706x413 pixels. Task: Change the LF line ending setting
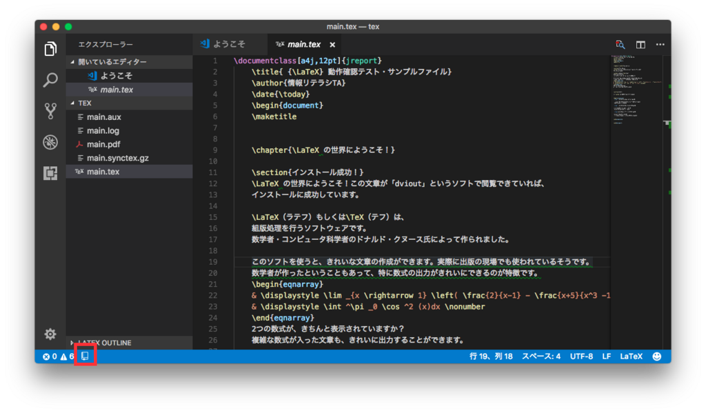click(607, 356)
